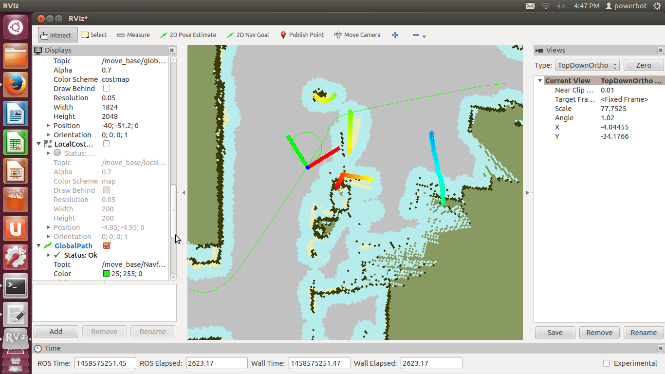Viewport: 665px width, 374px height.
Task: Click Remove in the Views panel
Action: click(x=599, y=333)
